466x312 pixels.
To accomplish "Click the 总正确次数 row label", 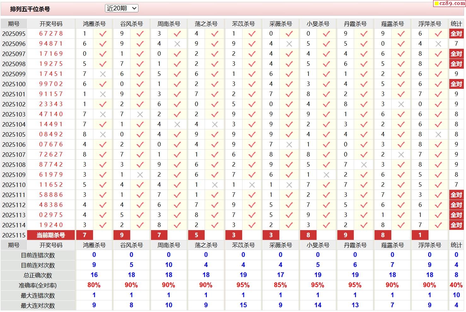I will 38,275.
